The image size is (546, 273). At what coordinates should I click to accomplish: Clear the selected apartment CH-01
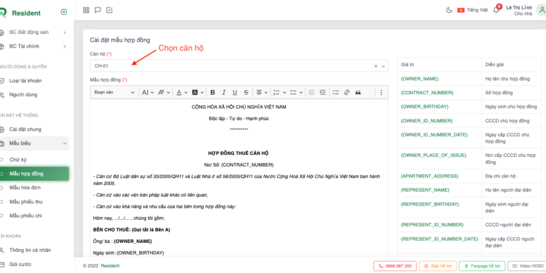(375, 66)
